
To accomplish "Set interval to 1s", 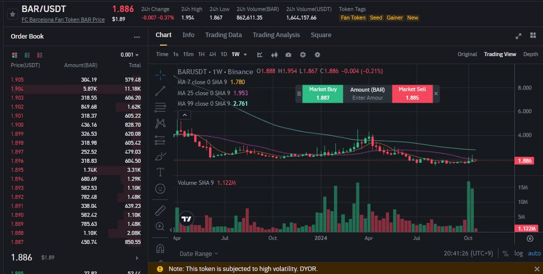I will (175, 54).
